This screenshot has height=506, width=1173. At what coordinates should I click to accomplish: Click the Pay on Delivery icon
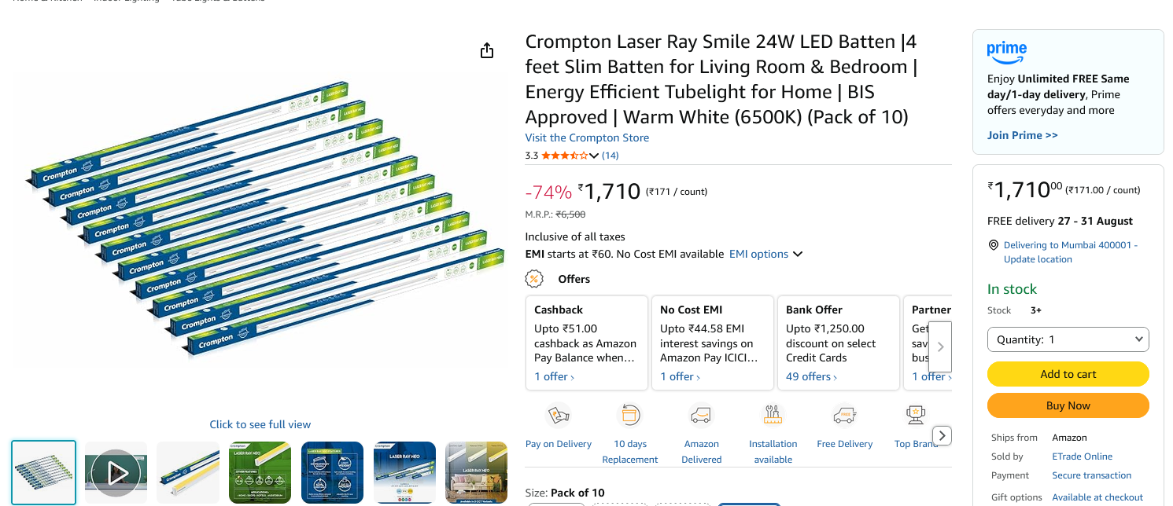click(x=558, y=415)
